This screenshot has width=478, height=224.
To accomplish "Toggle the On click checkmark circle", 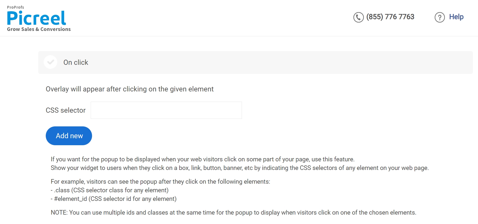I will click(x=50, y=62).
